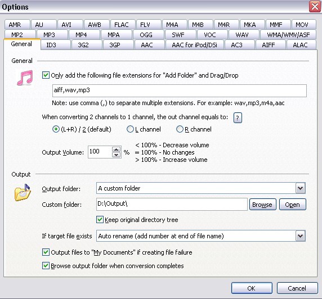This screenshot has width=322, height=299.
Task: Open the MP3 settings tab
Action: point(52,35)
